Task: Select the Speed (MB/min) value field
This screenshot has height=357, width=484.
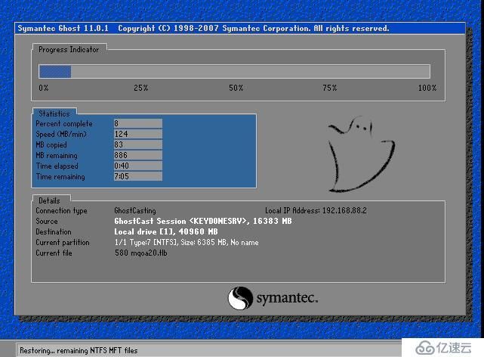Action: pyautogui.click(x=137, y=134)
